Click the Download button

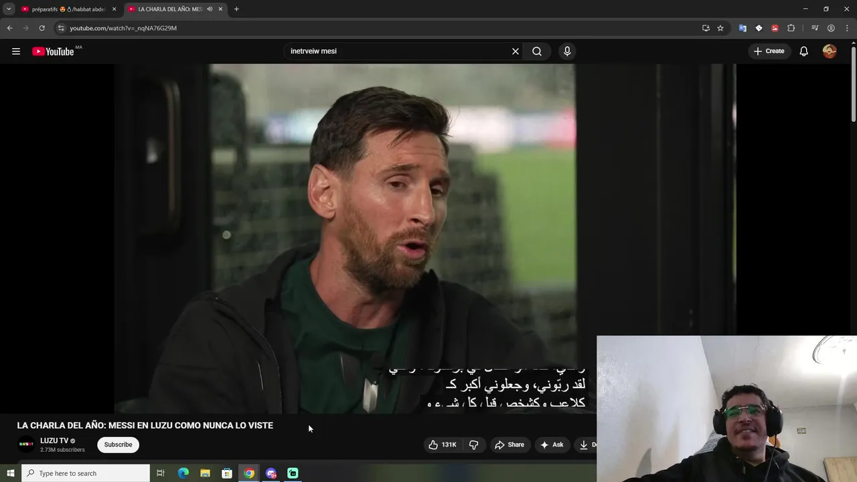tap(585, 445)
